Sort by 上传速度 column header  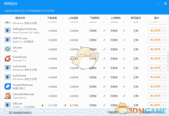(x=73, y=18)
